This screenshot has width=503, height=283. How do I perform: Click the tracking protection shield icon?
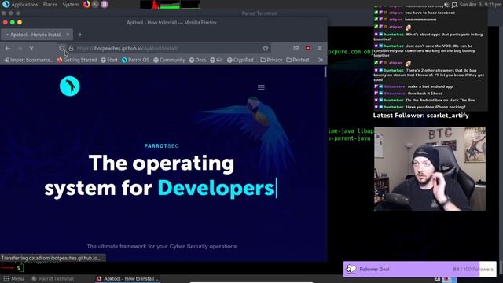tap(62, 48)
